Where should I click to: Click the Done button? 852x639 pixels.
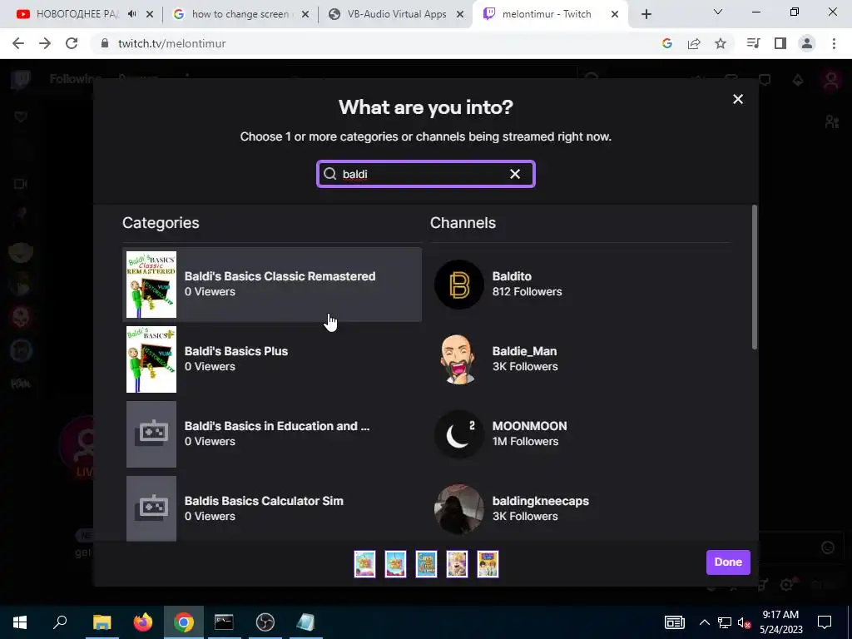click(728, 562)
